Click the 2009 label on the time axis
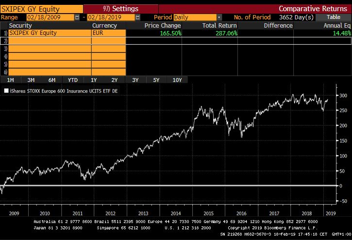Viewport: 352px width, 240px height. pyautogui.click(x=14, y=213)
